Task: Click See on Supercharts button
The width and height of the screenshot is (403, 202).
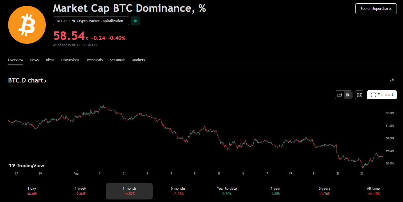Action: pos(376,9)
